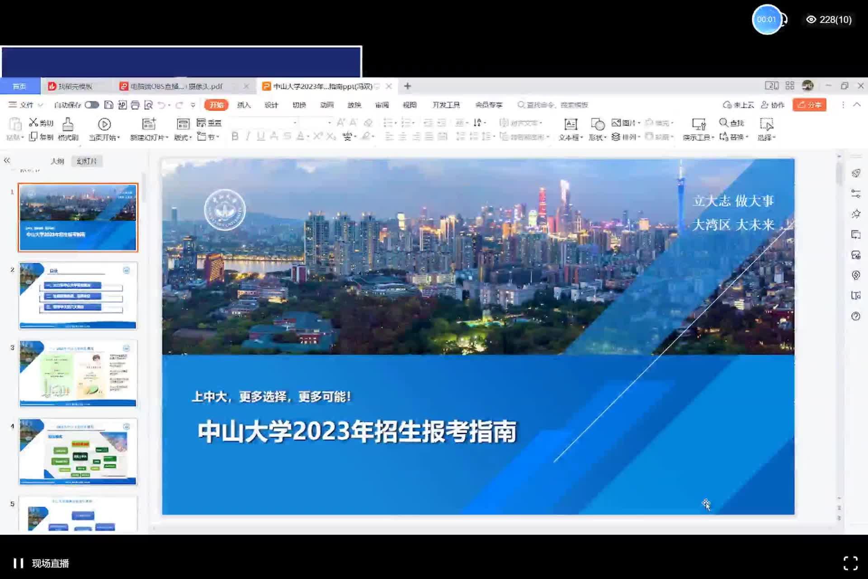Click the Italic I formatting icon
Viewport: 868px width, 579px height.
248,136
